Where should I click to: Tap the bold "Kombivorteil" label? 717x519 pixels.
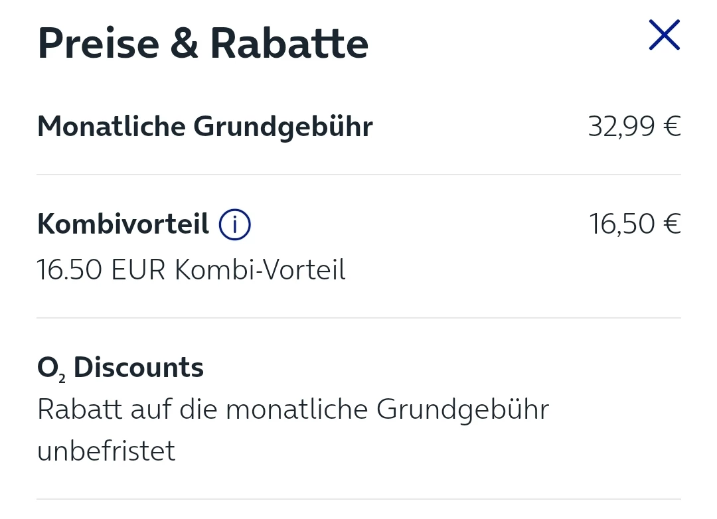pyautogui.click(x=123, y=224)
